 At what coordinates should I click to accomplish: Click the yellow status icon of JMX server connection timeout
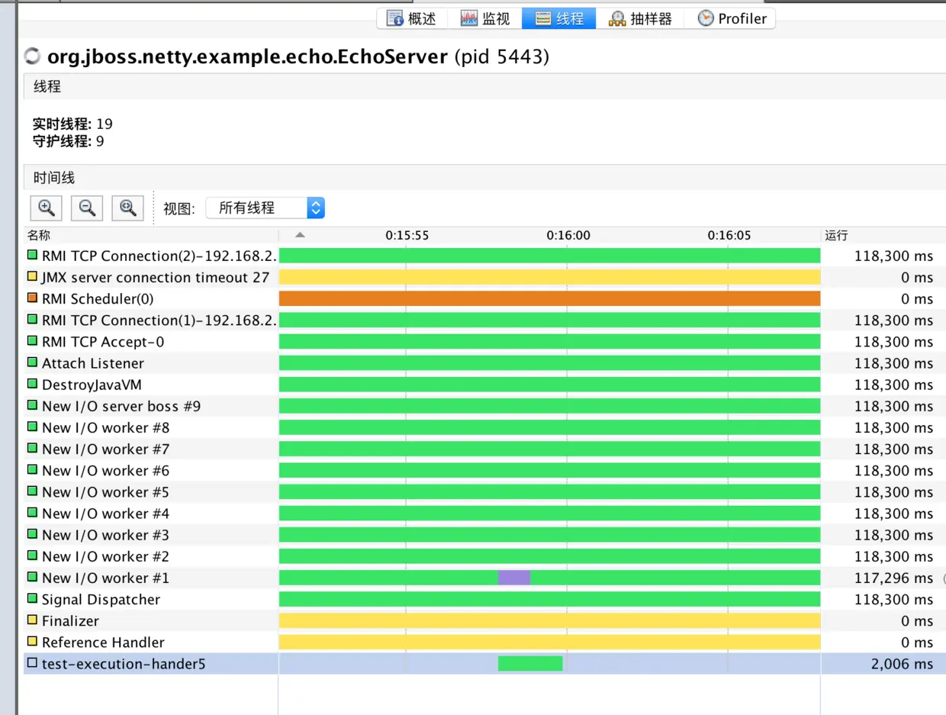[x=32, y=277]
